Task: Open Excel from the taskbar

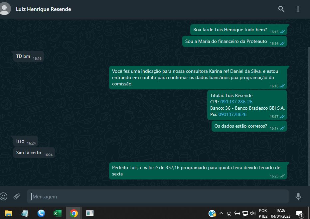Action: [58, 213]
